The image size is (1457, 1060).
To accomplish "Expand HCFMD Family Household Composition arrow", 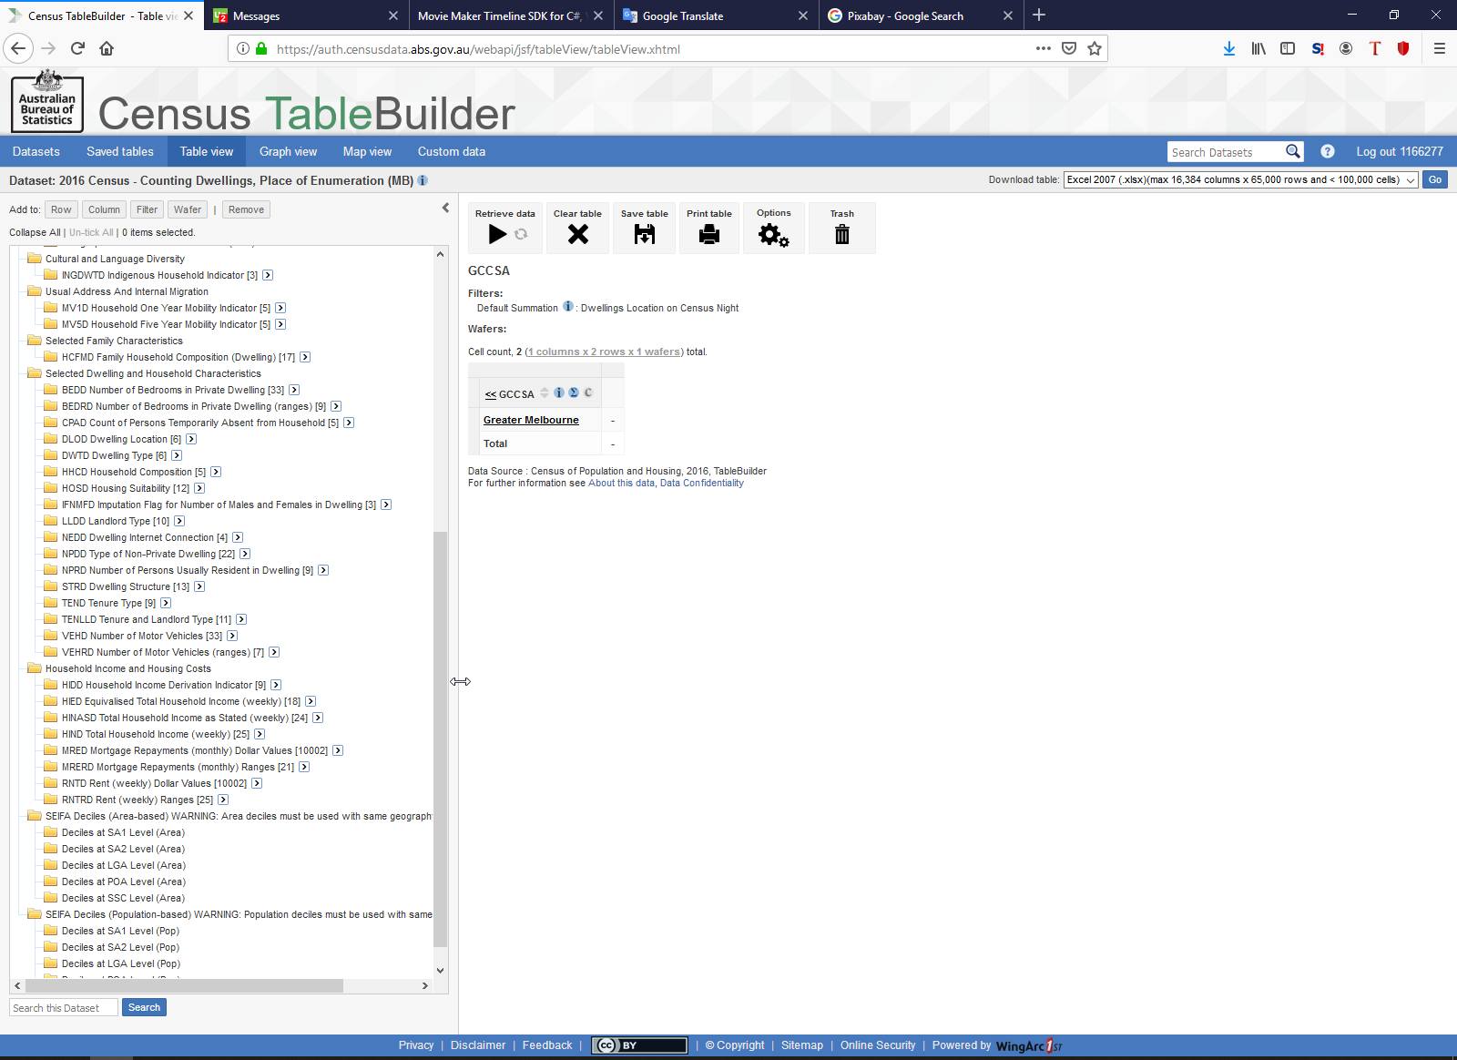I will (x=305, y=357).
